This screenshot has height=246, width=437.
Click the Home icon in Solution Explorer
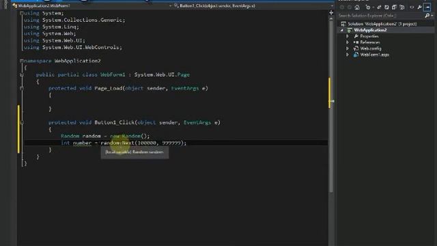(357, 8)
